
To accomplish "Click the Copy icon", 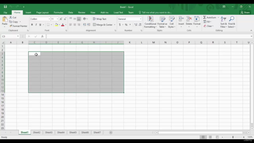I will click(x=11, y=22).
